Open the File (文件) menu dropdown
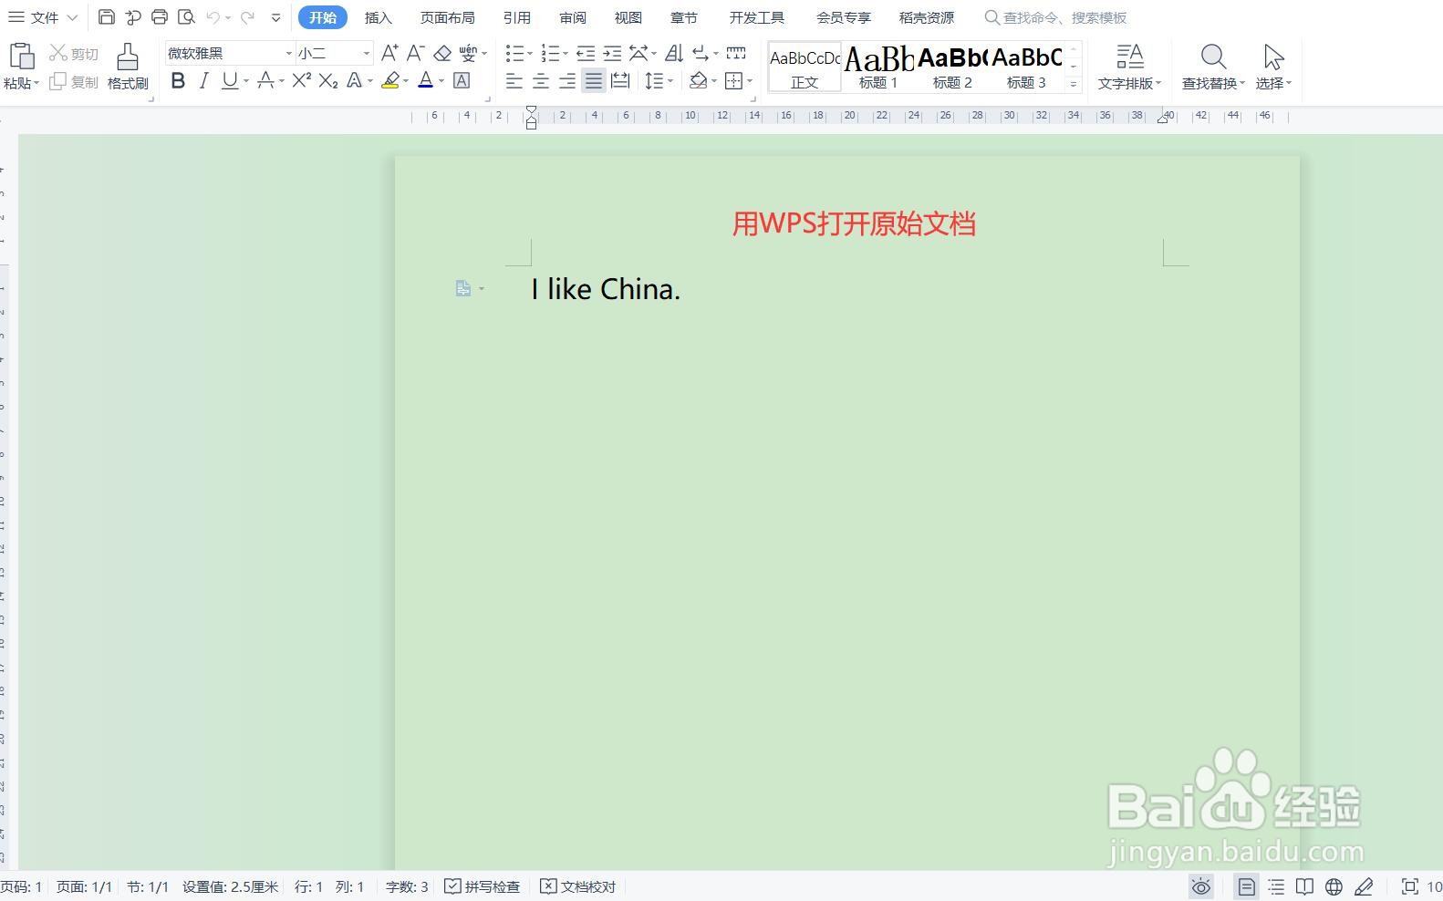 click(x=43, y=17)
